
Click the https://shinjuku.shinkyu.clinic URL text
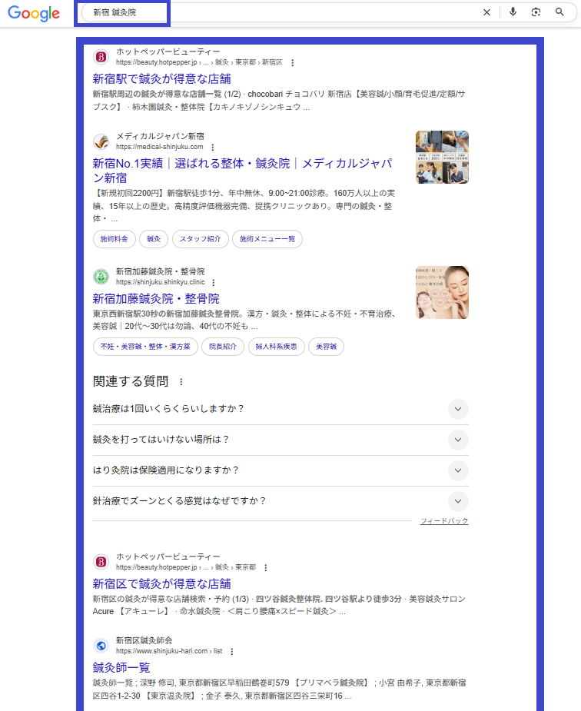[x=161, y=282]
